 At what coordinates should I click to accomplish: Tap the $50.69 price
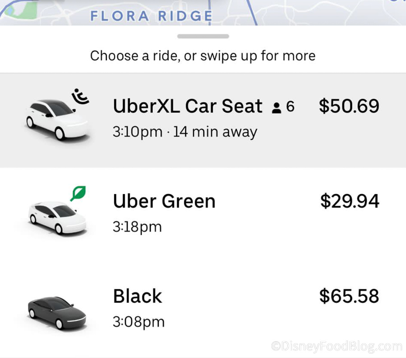pyautogui.click(x=349, y=106)
